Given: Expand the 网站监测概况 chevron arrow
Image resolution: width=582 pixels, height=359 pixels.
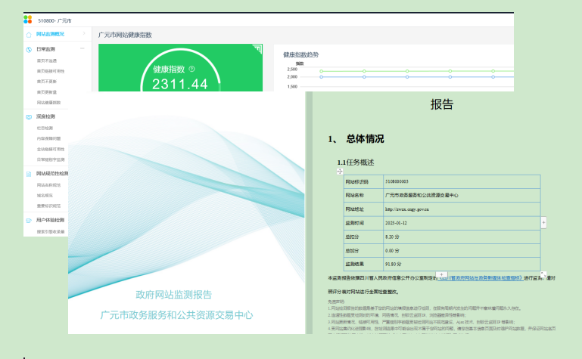Looking at the screenshot, I should [84, 33].
